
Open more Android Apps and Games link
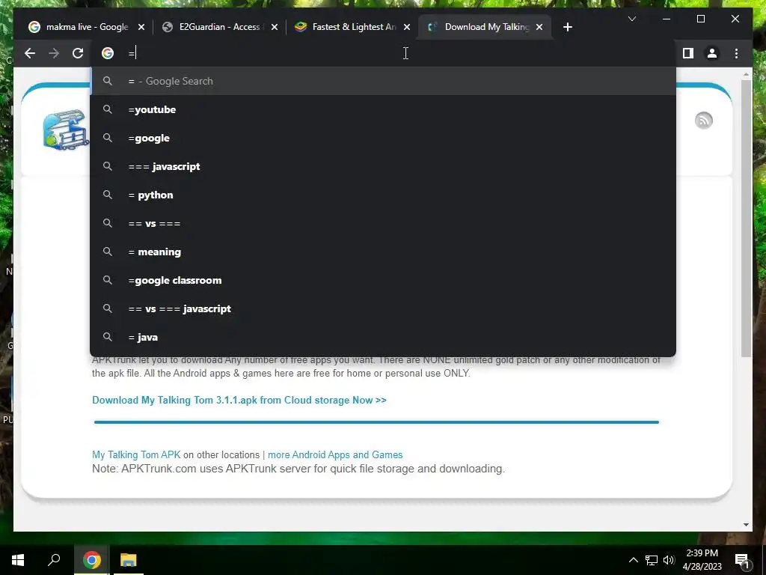[335, 454]
